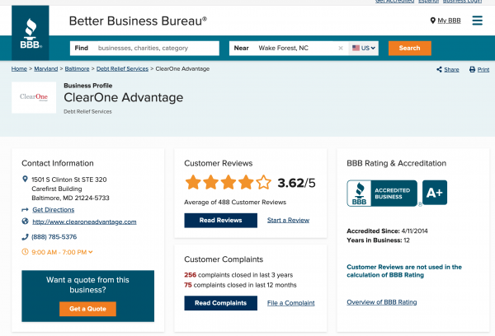Viewport: 495px width, 336px height.
Task: Click the BBB Accredited Business seal
Action: point(382,194)
